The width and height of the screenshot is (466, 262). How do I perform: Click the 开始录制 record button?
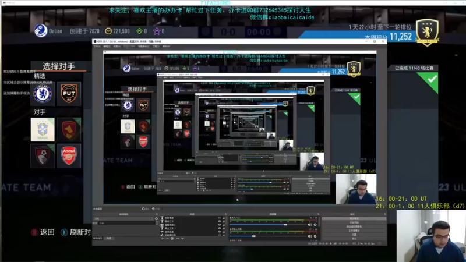point(354,222)
